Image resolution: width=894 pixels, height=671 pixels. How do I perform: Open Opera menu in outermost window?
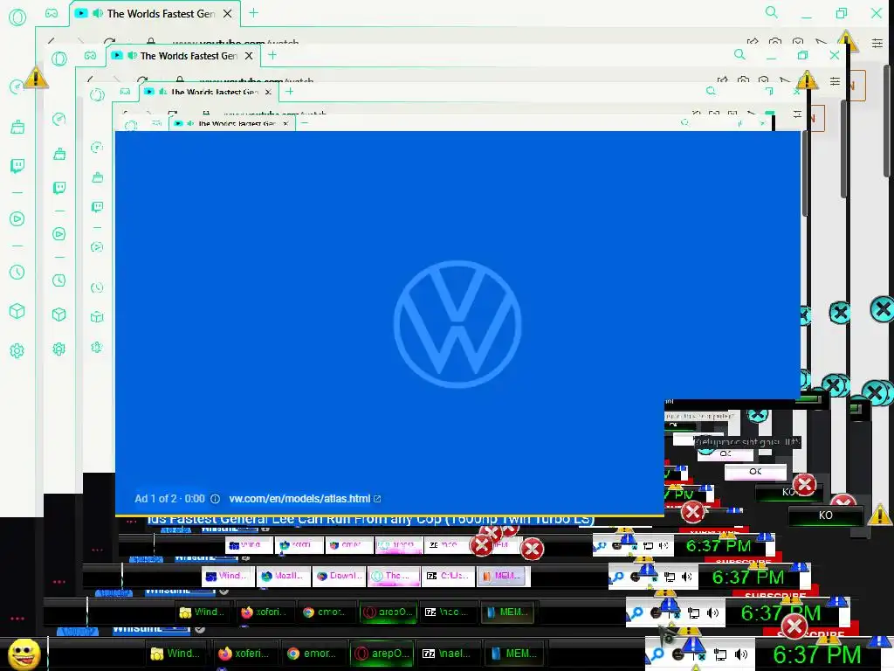click(17, 17)
